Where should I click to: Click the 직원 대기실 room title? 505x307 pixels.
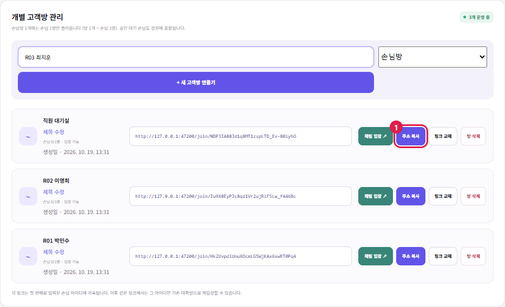pyautogui.click(x=56, y=121)
